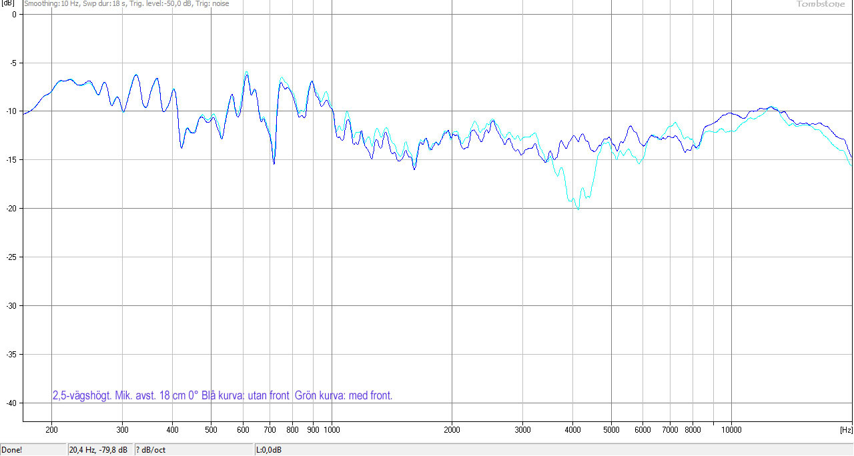Click the 10000 Hz frequency axis label

tap(731, 430)
